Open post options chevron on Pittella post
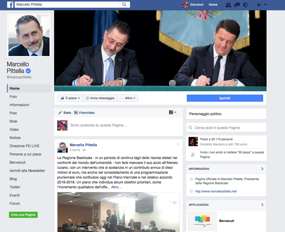The image size is (285, 232). pos(178,144)
